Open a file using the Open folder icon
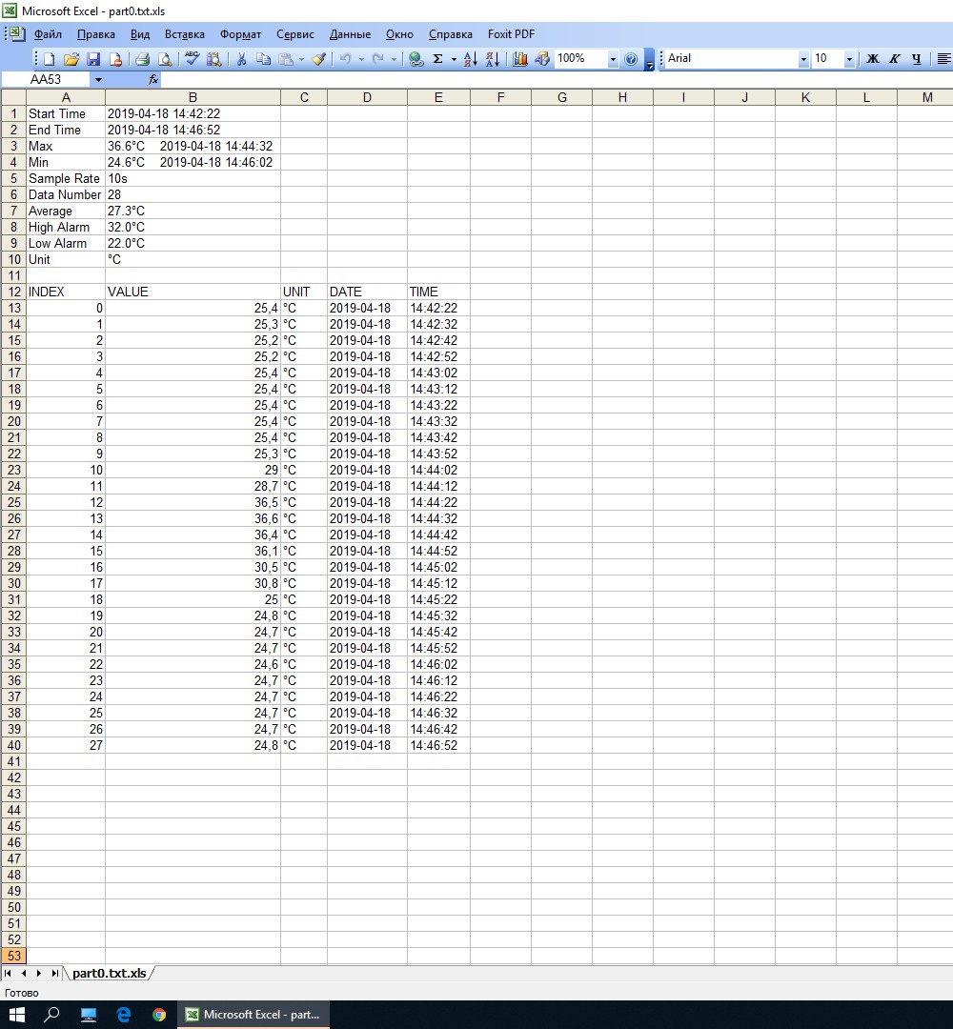953x1029 pixels. click(x=71, y=59)
